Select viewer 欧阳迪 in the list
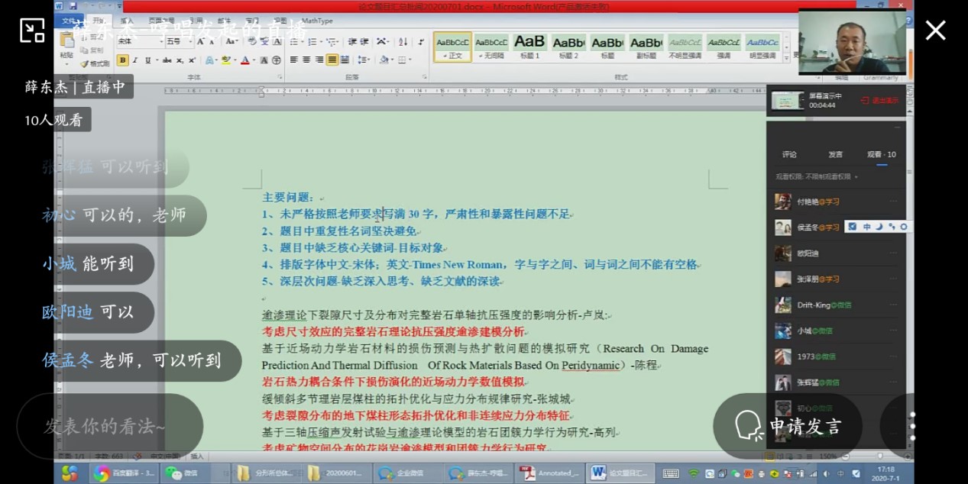 [836, 253]
